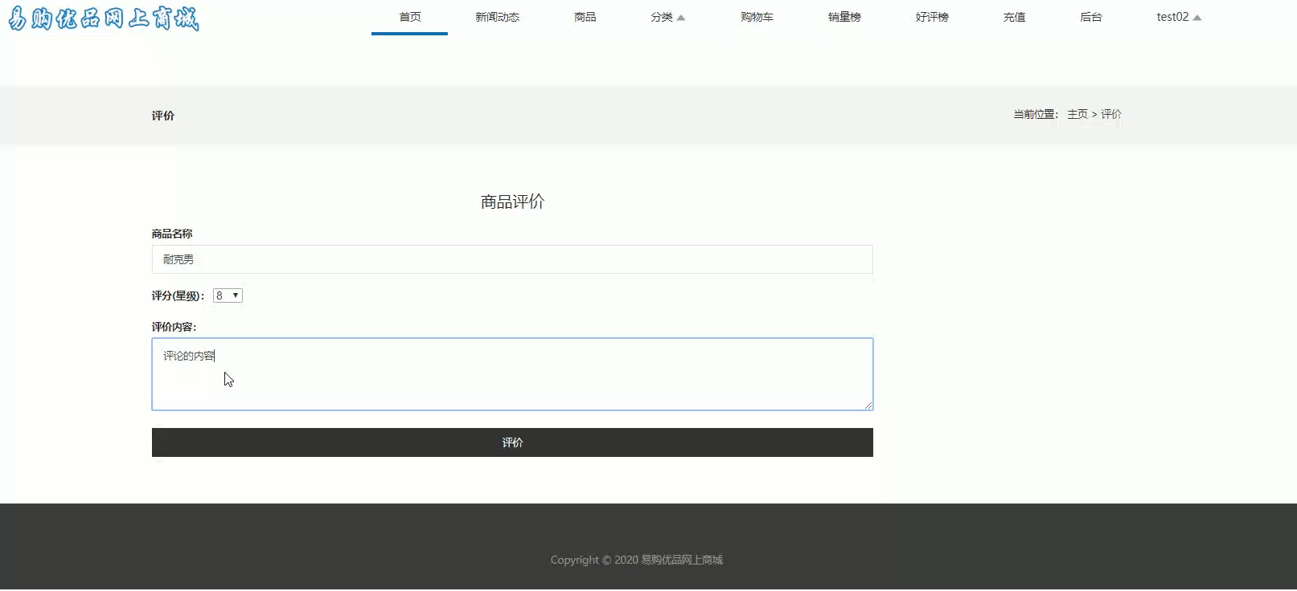The image size is (1297, 591).
Task: Open the 商品 navigation item
Action: coord(585,17)
